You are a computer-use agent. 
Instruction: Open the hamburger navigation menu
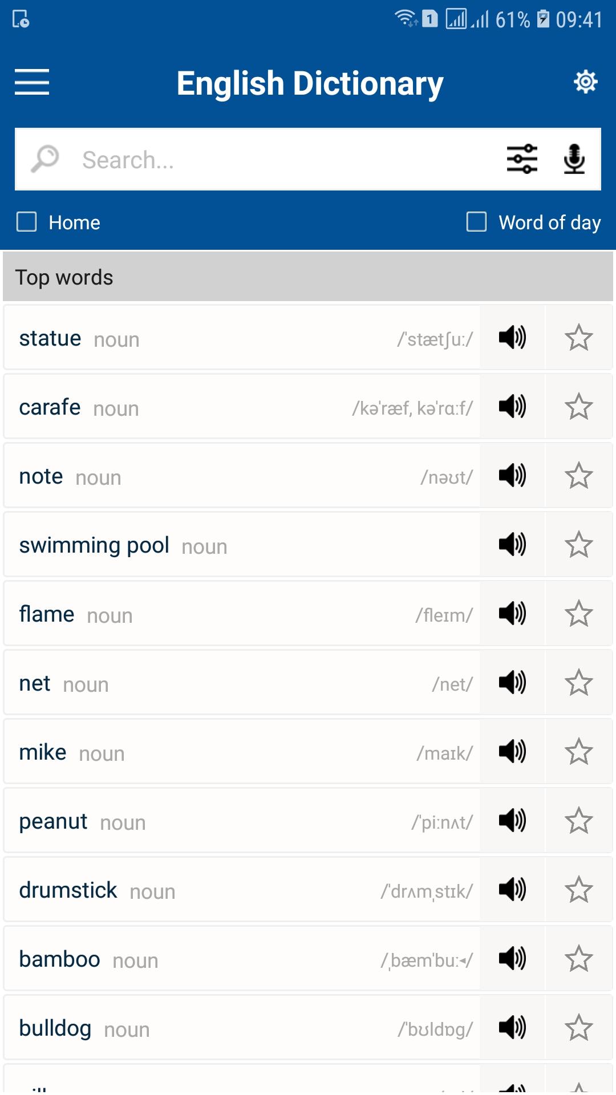32,82
